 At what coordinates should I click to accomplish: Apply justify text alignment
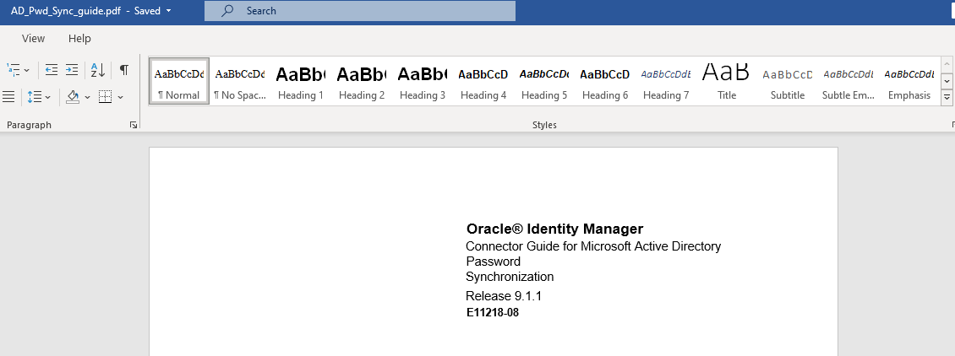pos(8,96)
